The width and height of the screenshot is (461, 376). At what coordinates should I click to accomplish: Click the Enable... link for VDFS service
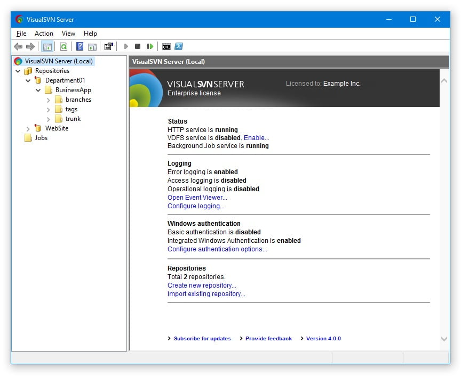[256, 137]
